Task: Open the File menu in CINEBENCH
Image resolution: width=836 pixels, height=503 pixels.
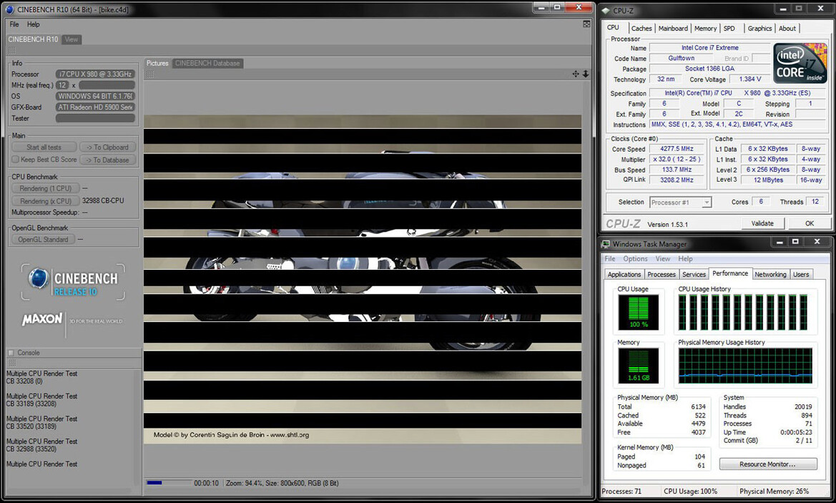Action: [14, 24]
